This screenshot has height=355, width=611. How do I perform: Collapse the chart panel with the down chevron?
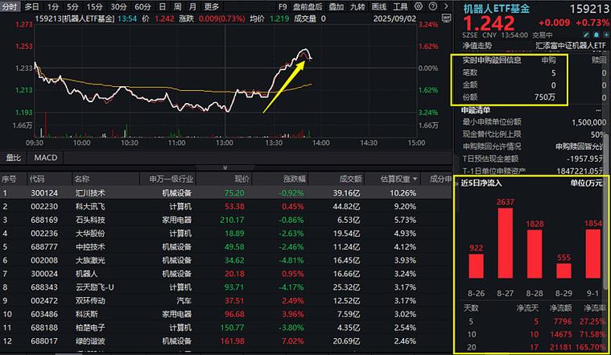225,167
